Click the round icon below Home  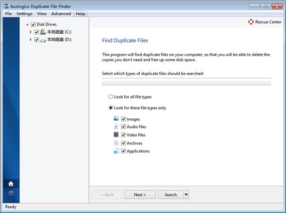(10, 194)
